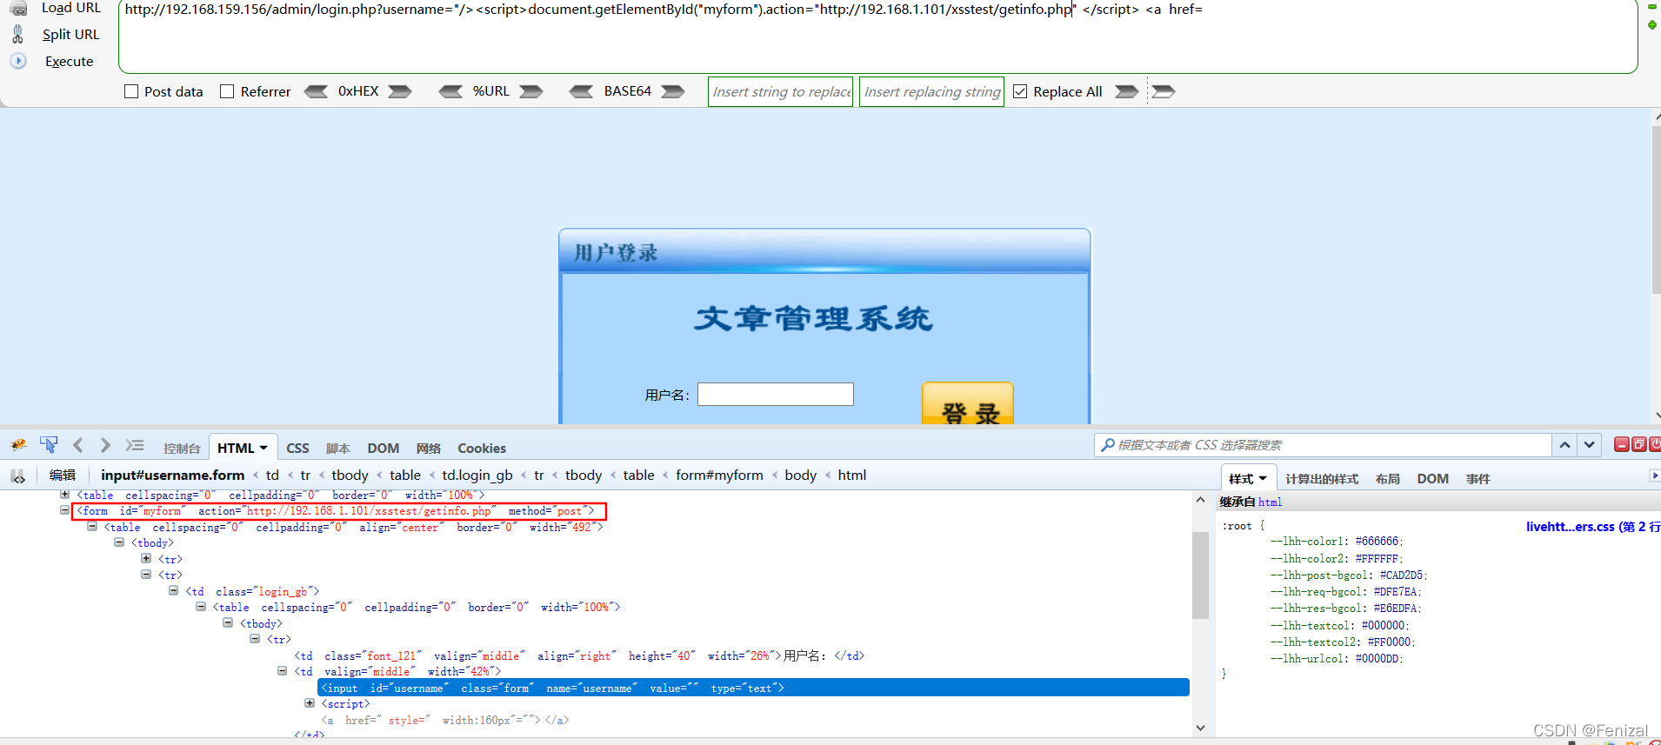Detach Firebug into new window icon
This screenshot has height=745, width=1661.
pyautogui.click(x=1639, y=444)
